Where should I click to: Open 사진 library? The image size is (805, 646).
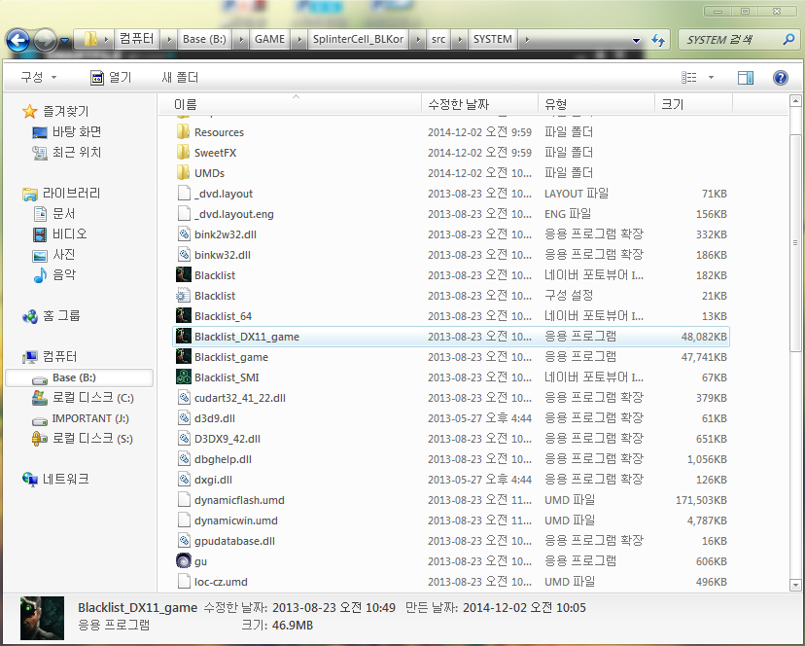pyautogui.click(x=53, y=254)
